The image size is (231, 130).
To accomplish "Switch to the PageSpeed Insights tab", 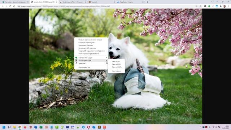I will (x=130, y=2).
